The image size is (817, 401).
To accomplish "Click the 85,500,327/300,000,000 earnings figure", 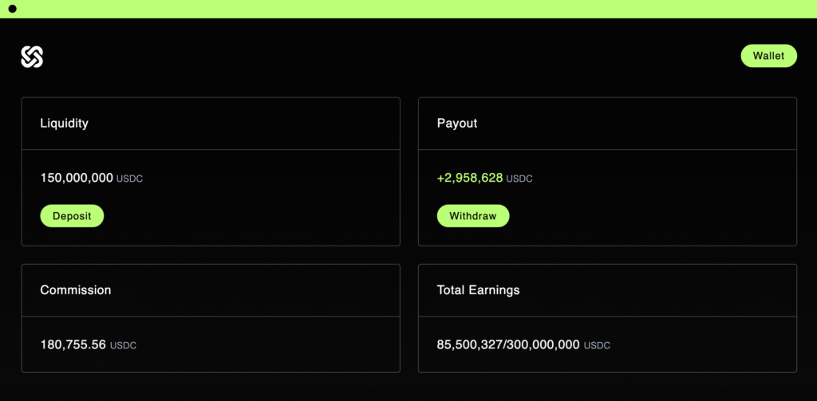I will click(x=508, y=344).
